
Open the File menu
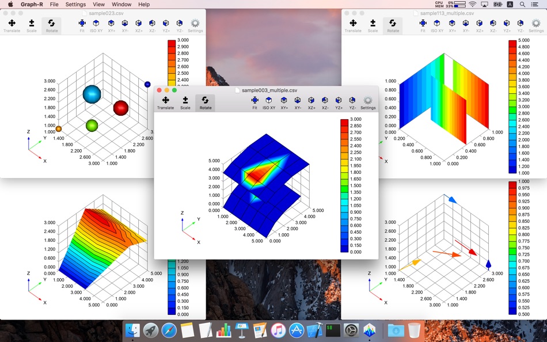[x=54, y=4]
